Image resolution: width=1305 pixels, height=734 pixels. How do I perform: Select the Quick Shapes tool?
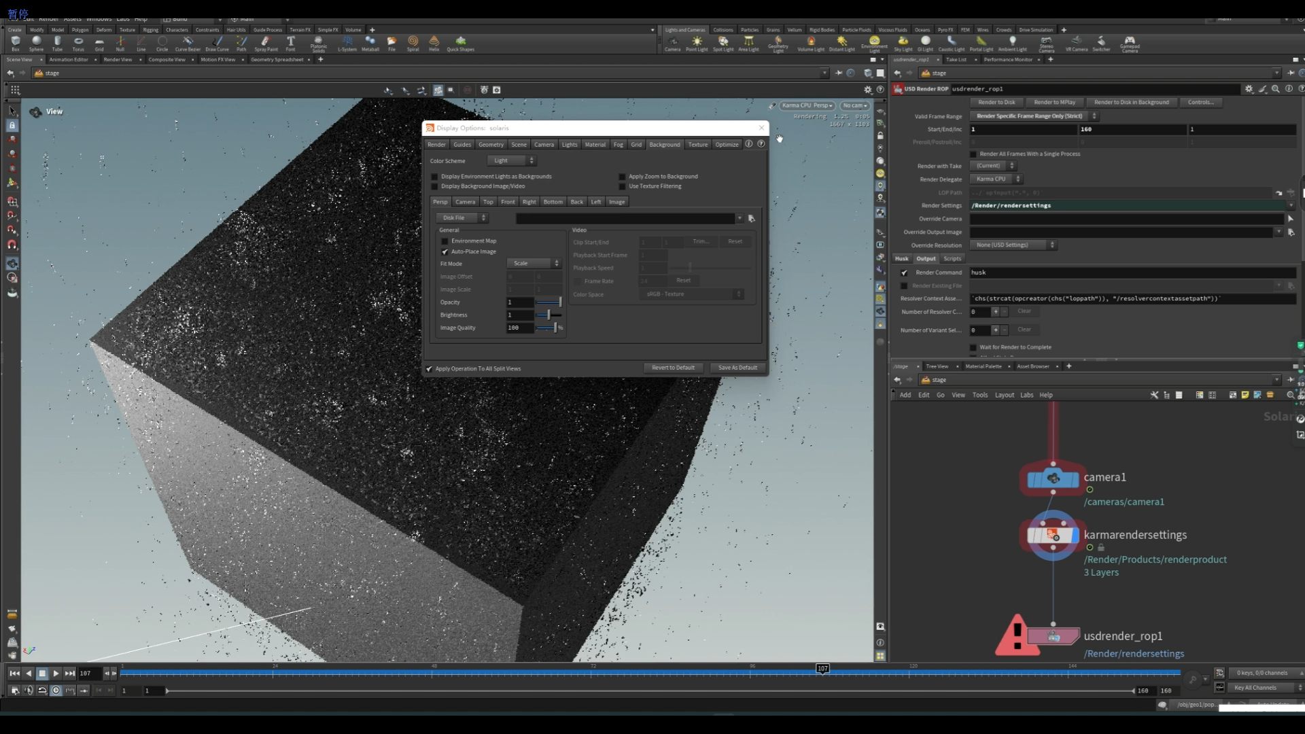(x=461, y=43)
